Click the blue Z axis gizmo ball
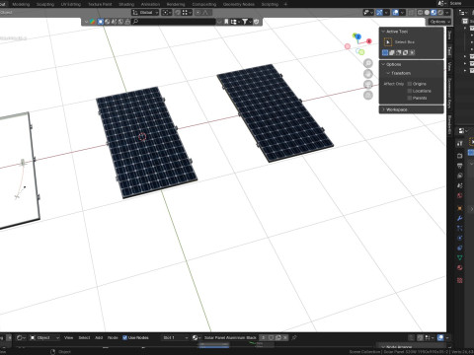The width and height of the screenshot is (474, 355). click(357, 36)
